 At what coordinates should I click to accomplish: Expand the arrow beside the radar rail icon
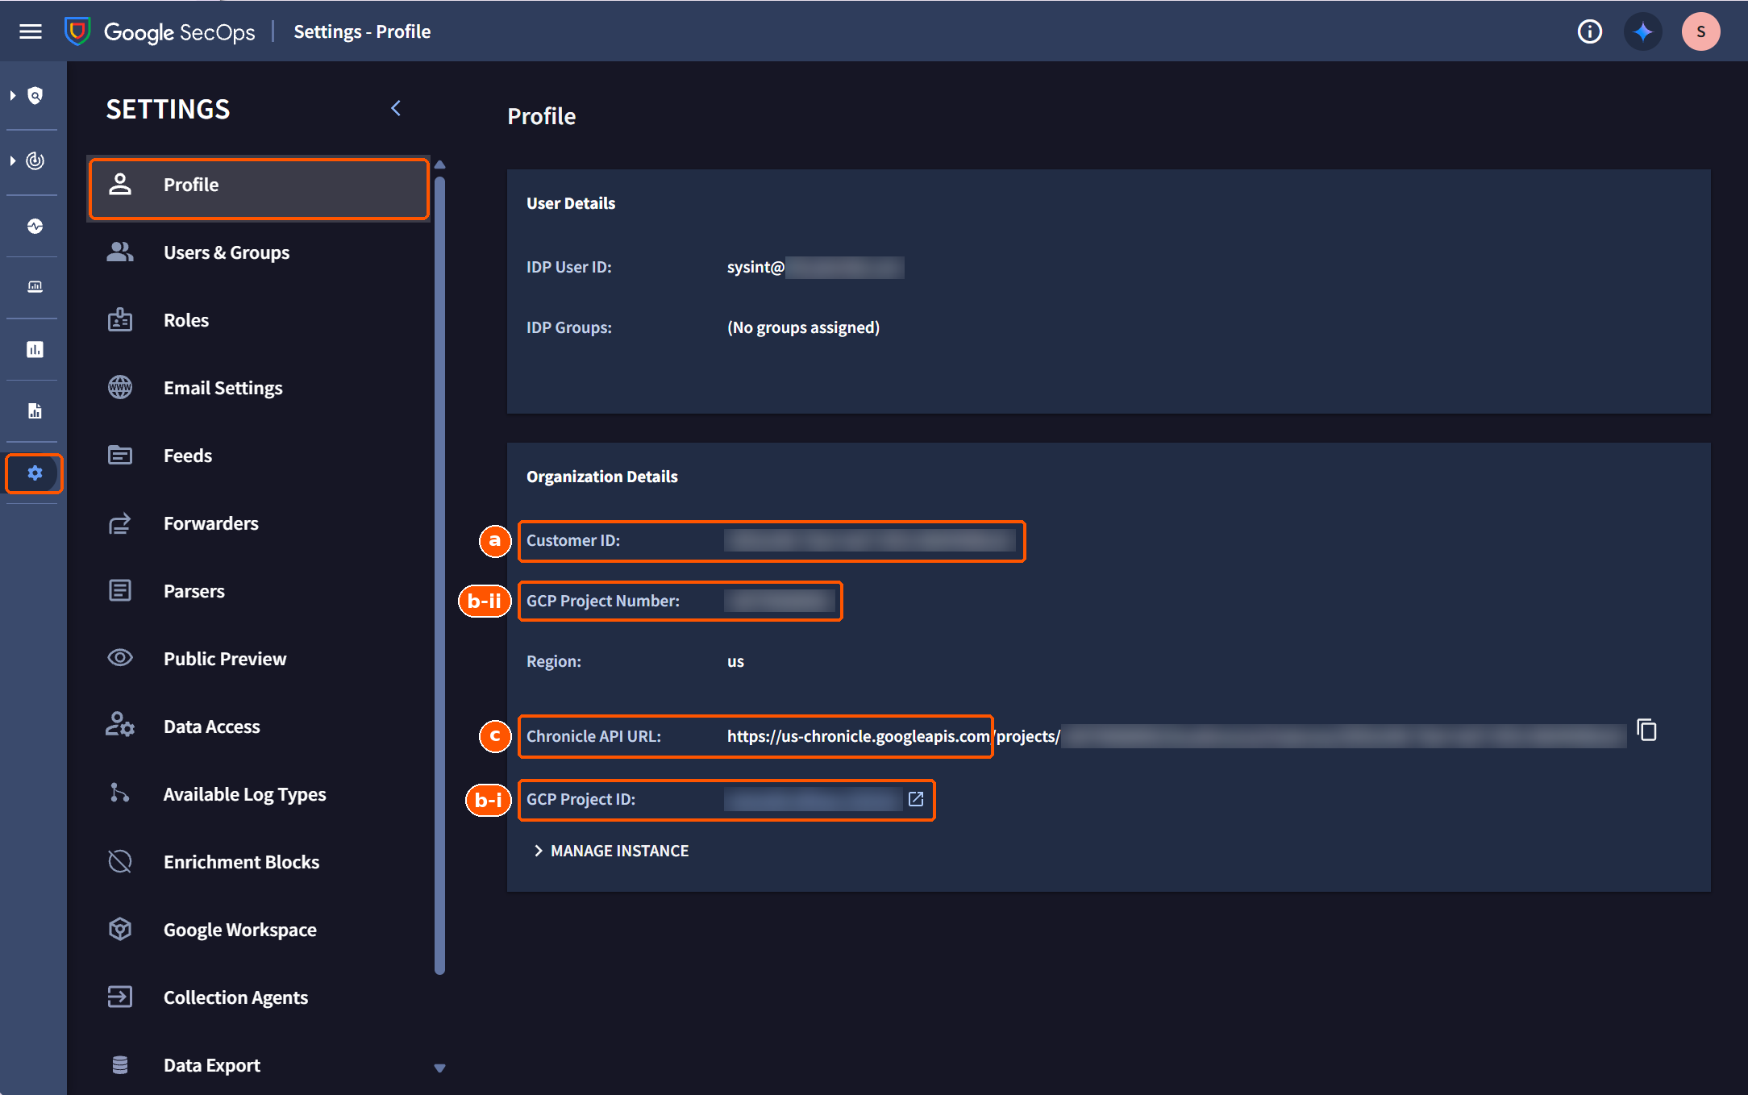click(x=12, y=160)
